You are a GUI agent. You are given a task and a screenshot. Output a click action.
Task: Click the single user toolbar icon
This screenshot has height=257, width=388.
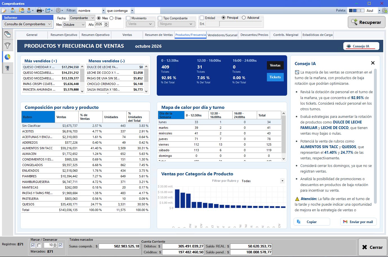click(29, 11)
